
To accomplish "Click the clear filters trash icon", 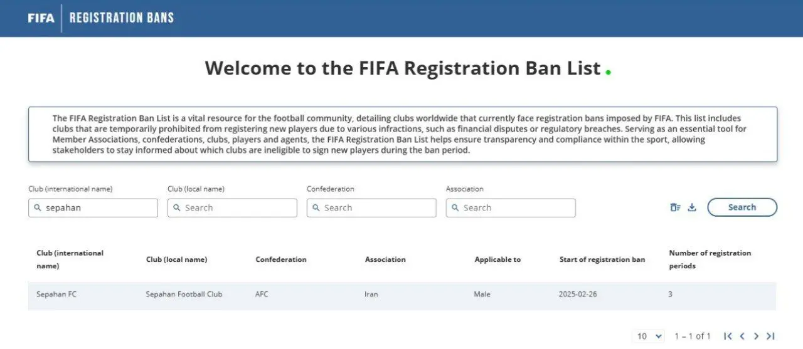I will tap(675, 207).
